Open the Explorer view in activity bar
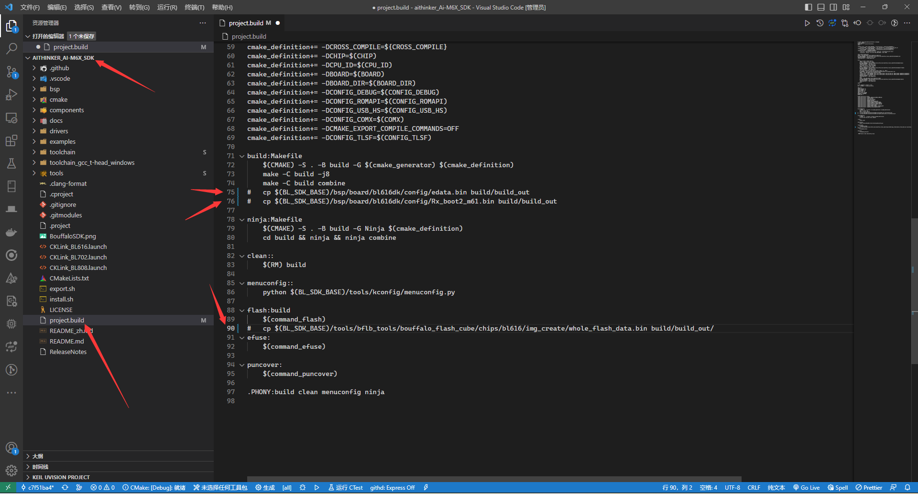The width and height of the screenshot is (918, 494). tap(11, 26)
